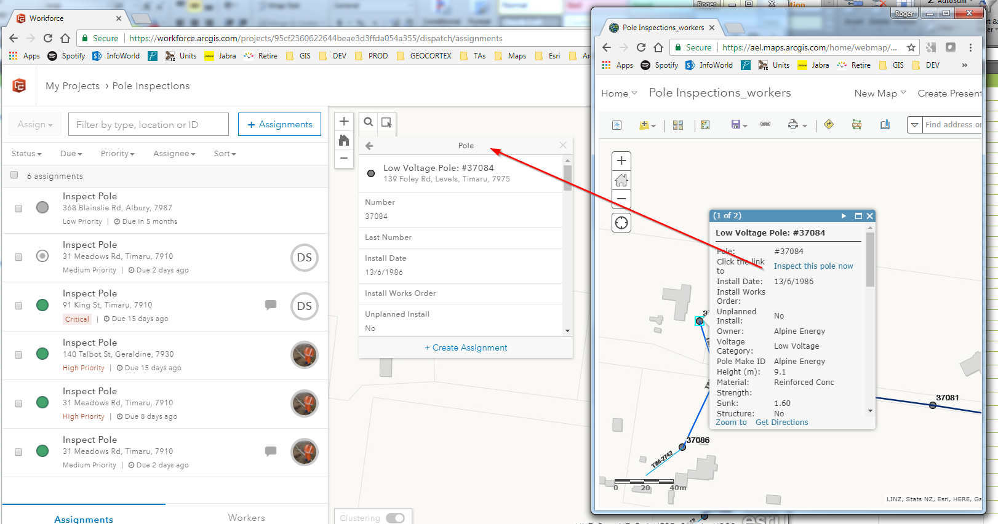The image size is (998, 524).
Task: Open the Basemap gallery in webmap
Action: (678, 125)
